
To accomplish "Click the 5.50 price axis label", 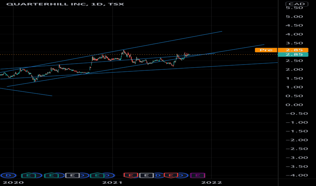I will tap(294, 8).
